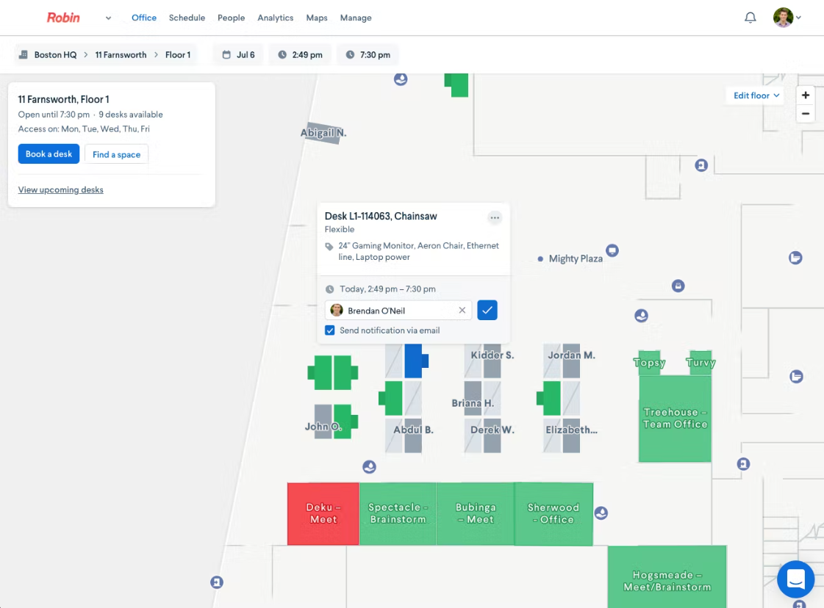
Task: Confirm the desk booking with the checkmark button
Action: (487, 311)
